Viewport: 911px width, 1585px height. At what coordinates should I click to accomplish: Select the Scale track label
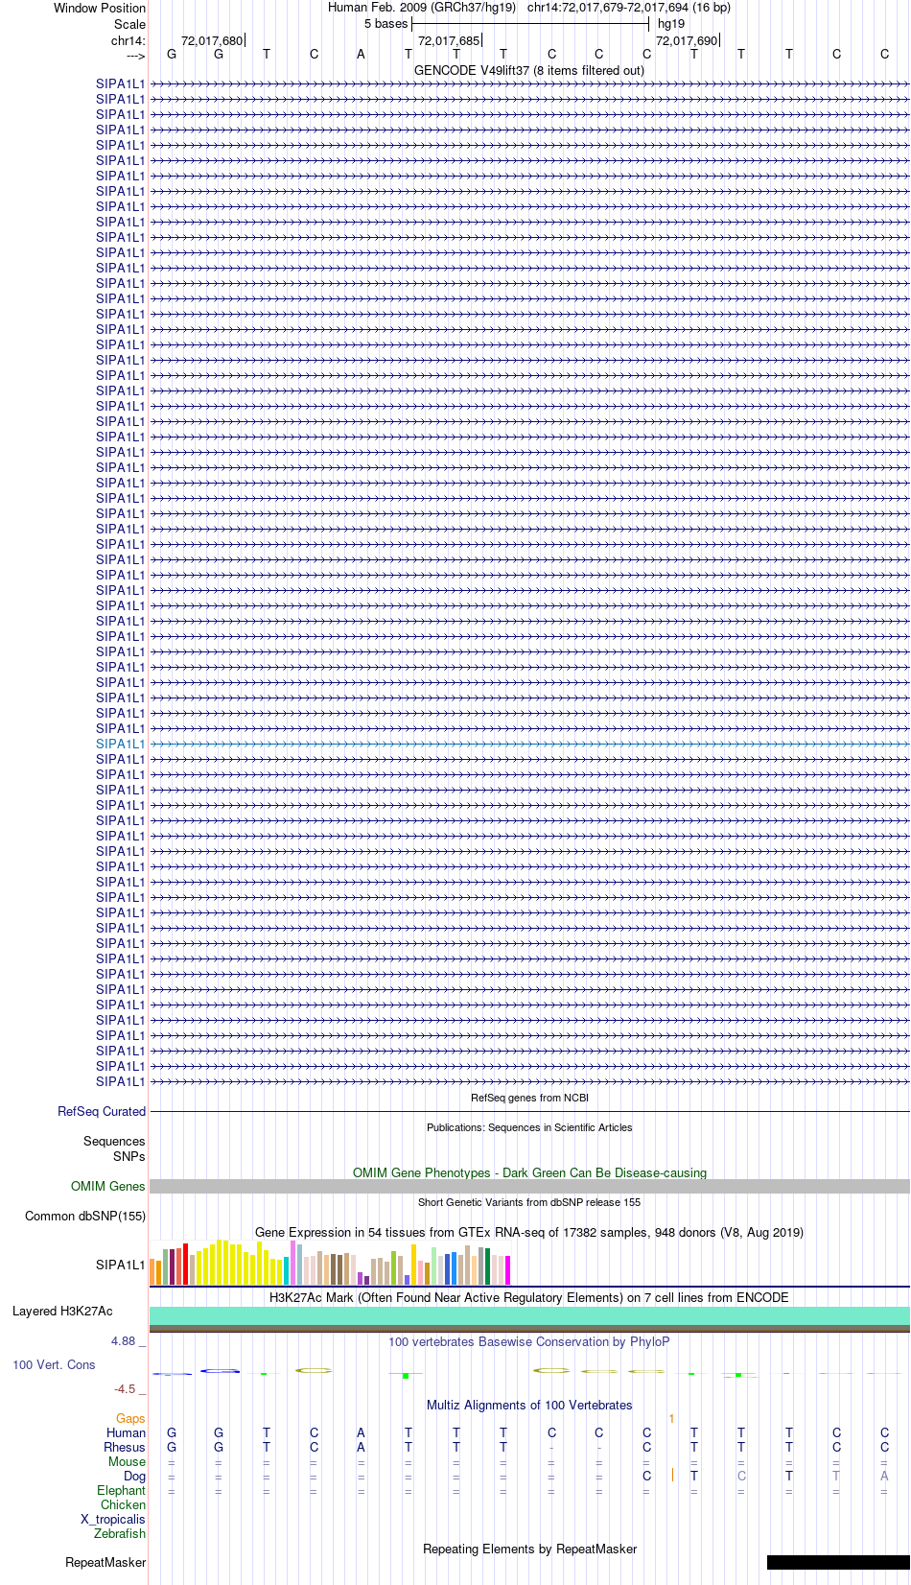[129, 24]
